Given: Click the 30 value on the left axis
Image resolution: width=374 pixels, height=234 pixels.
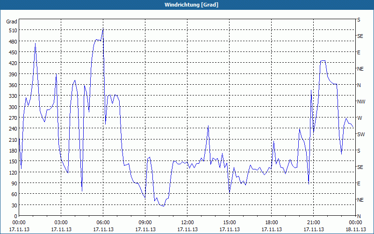Looking at the screenshot, I should 14,205.
